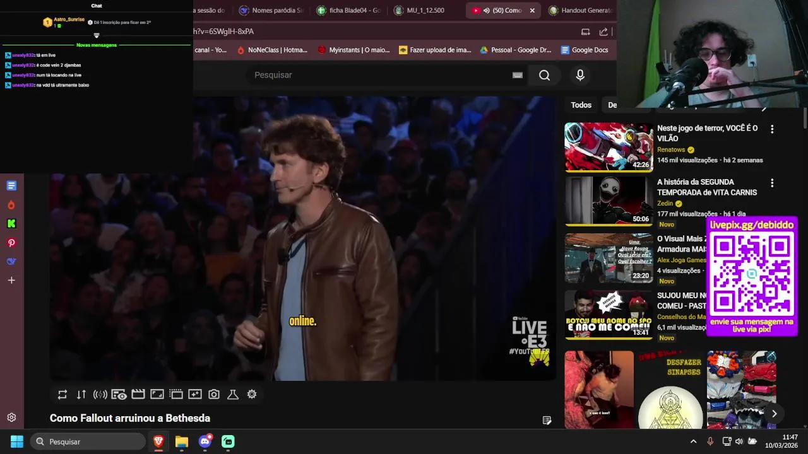The width and height of the screenshot is (808, 454).
Task: Click the sound wave boost icon under the video
Action: click(x=100, y=395)
